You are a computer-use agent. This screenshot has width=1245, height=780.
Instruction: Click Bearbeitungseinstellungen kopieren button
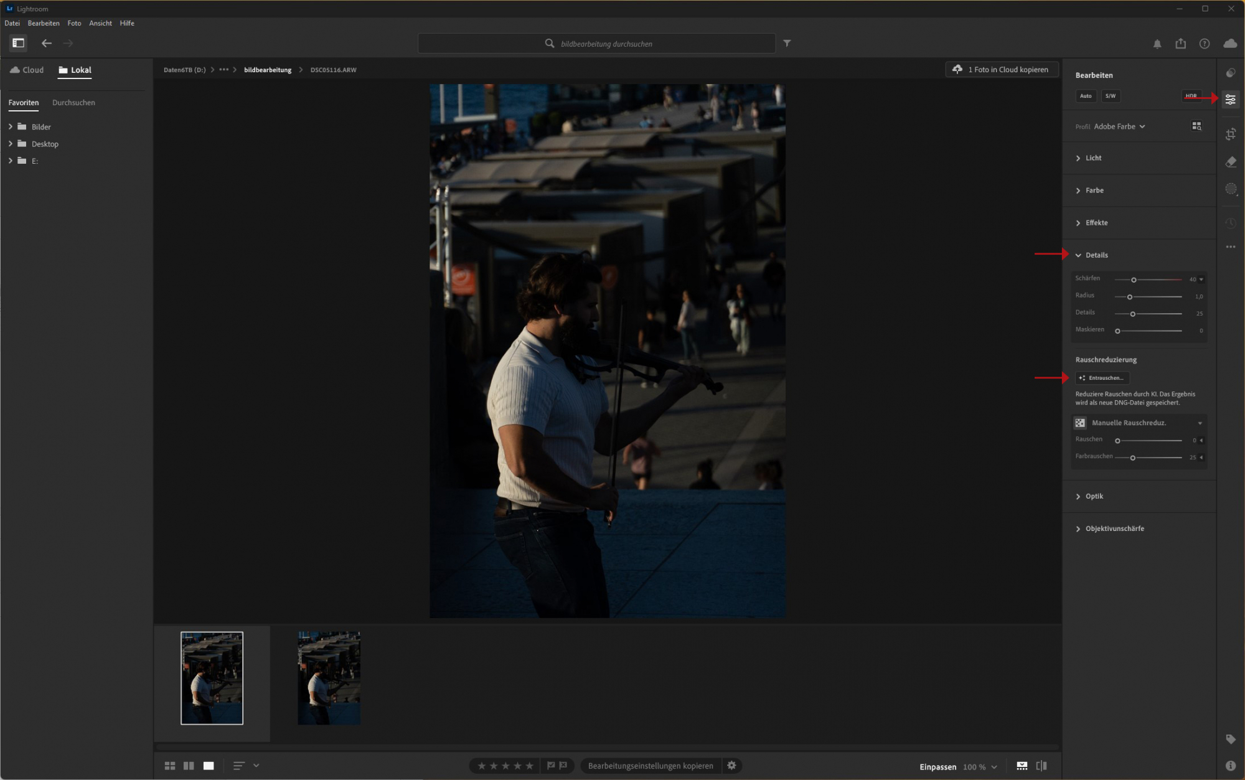click(650, 766)
